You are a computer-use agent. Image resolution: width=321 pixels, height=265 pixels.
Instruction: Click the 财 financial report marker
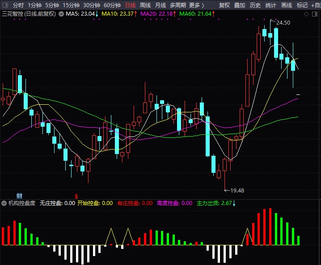pyautogui.click(x=19, y=196)
